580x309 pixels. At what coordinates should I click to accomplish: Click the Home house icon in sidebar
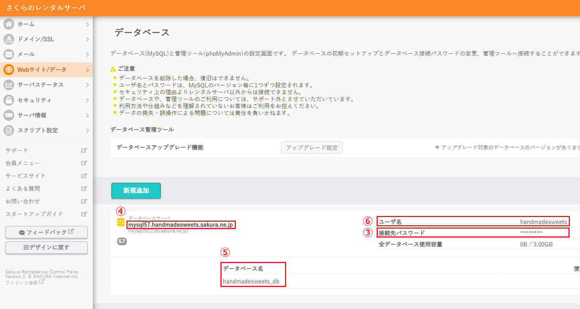pos(9,24)
